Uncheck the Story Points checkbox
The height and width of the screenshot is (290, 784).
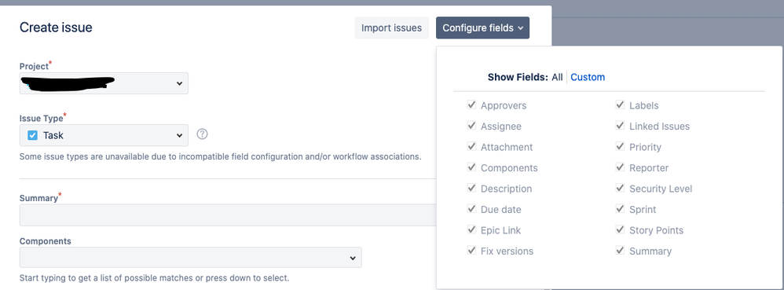(x=620, y=229)
